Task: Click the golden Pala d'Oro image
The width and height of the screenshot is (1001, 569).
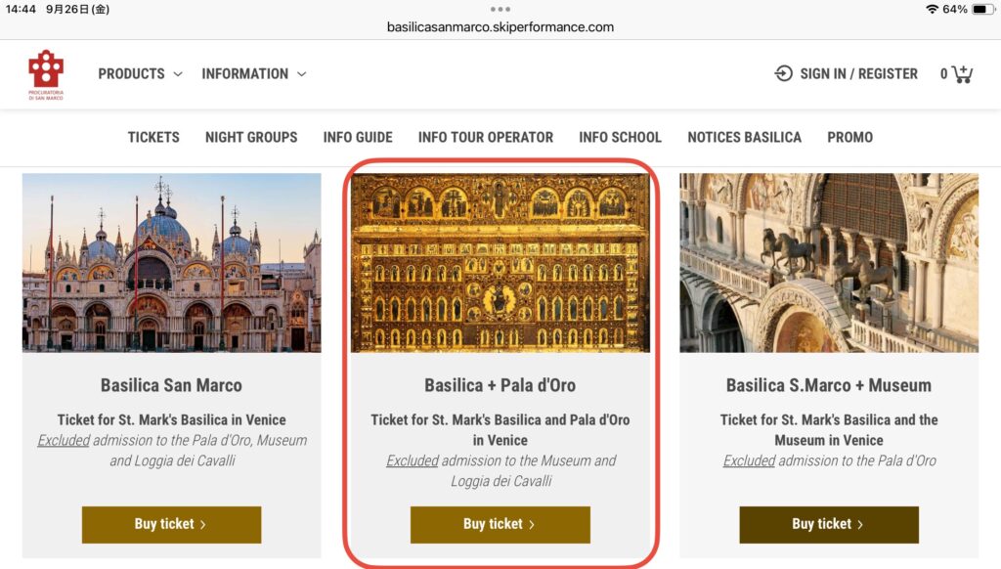Action: click(x=500, y=262)
